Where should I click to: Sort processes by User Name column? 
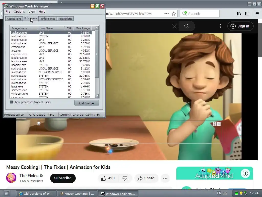click(x=51, y=28)
